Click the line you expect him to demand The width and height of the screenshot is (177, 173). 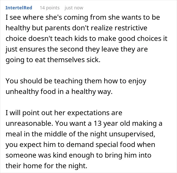tap(80, 145)
